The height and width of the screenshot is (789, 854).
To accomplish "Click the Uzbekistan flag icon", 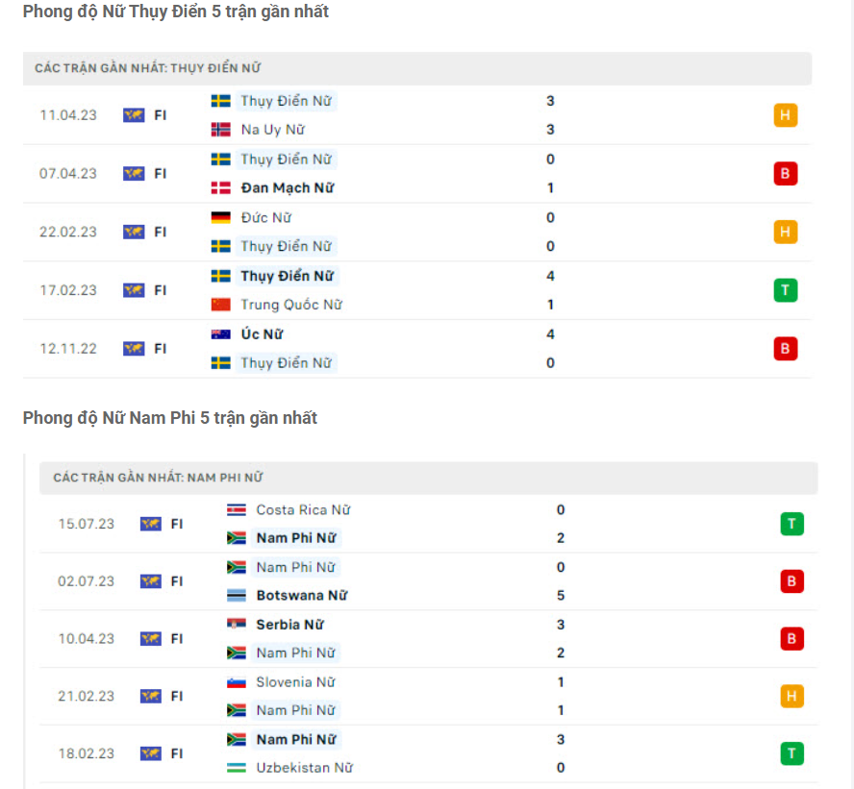I will (236, 768).
